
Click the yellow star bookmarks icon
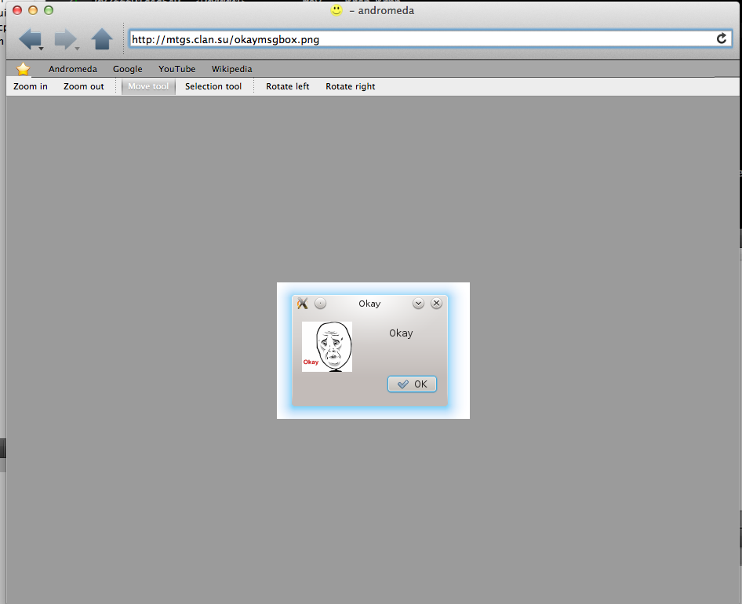(x=23, y=69)
